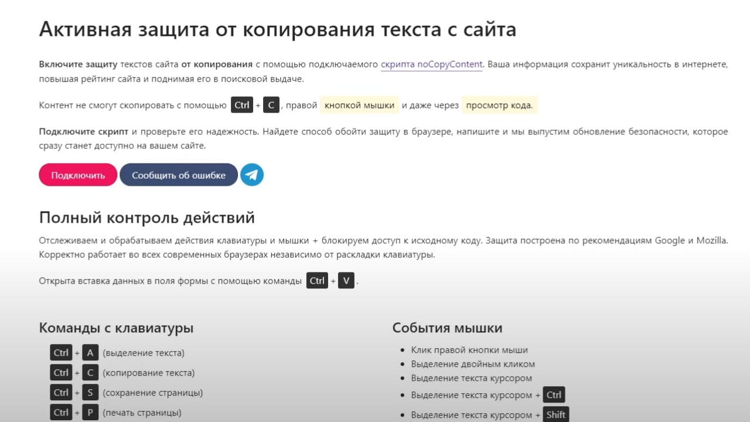Click the A key badge (выделение текста)

pyautogui.click(x=90, y=353)
